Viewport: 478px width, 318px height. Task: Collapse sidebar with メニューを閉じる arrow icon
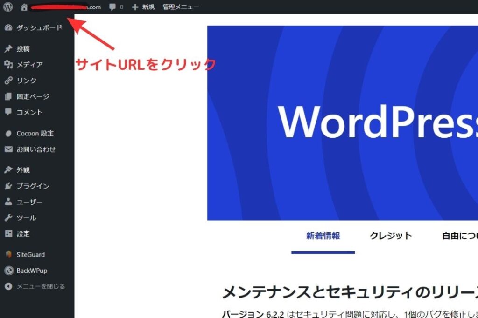click(x=8, y=286)
